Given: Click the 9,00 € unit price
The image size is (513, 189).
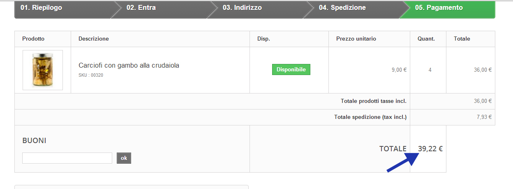Looking at the screenshot, I should pos(399,70).
